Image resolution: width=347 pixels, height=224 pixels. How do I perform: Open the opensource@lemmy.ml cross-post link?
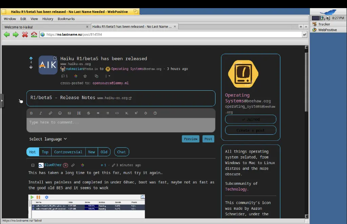pos(110,83)
